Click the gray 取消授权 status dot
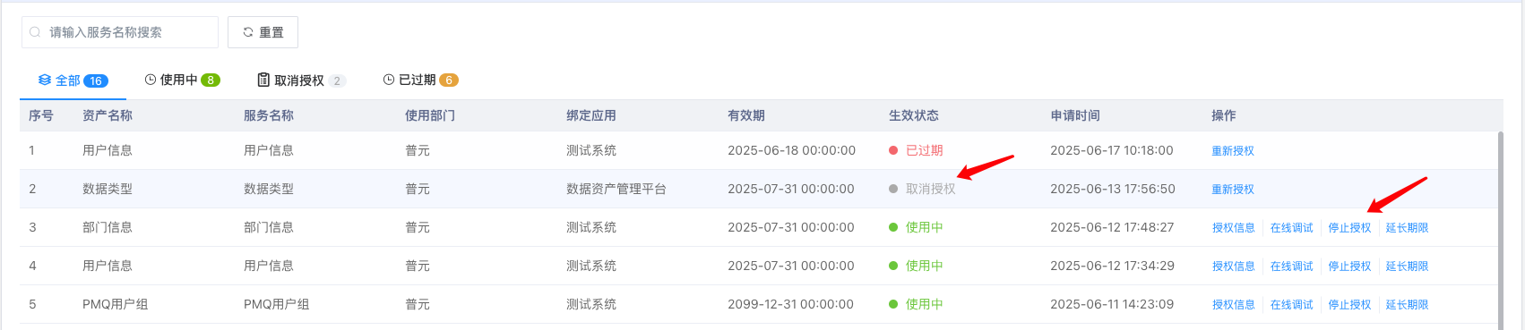This screenshot has width=1525, height=330. [893, 189]
